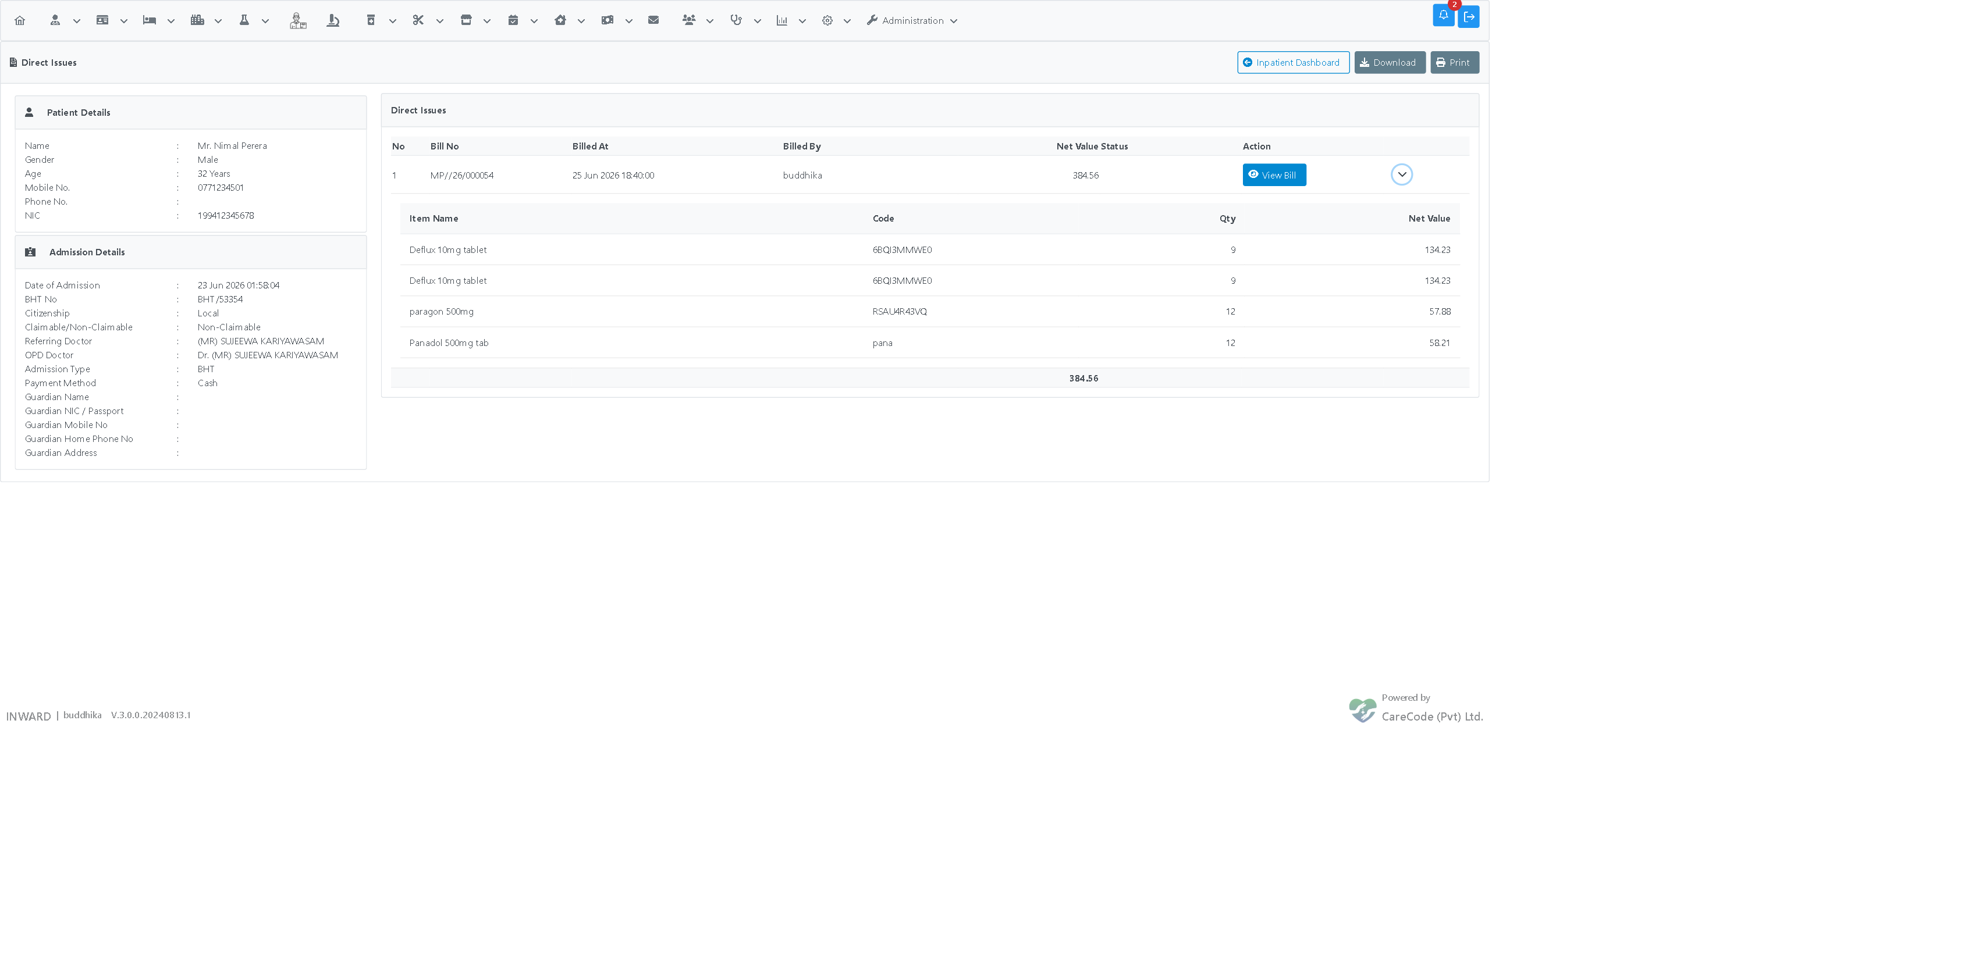1986x977 pixels.
Task: Click the envelope messages icon
Action: (654, 21)
